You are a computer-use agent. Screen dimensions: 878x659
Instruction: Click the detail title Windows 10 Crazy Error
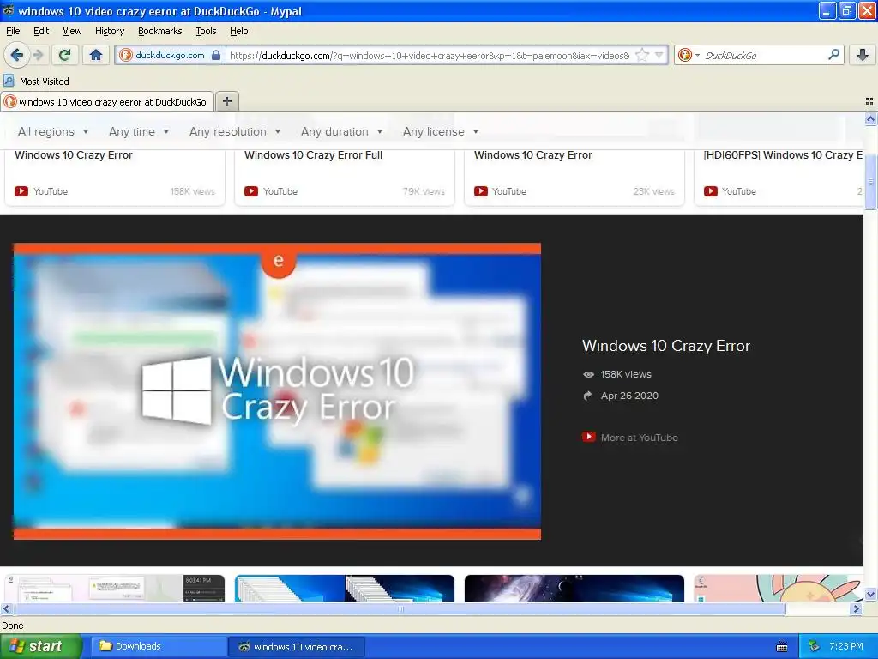[665, 346]
